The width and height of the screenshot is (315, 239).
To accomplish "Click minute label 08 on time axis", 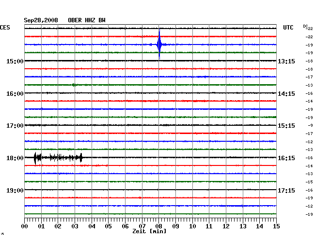I will [158, 226].
